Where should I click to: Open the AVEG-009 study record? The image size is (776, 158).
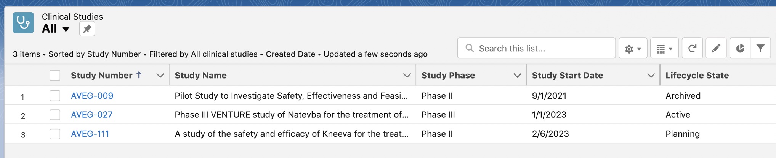tap(92, 96)
